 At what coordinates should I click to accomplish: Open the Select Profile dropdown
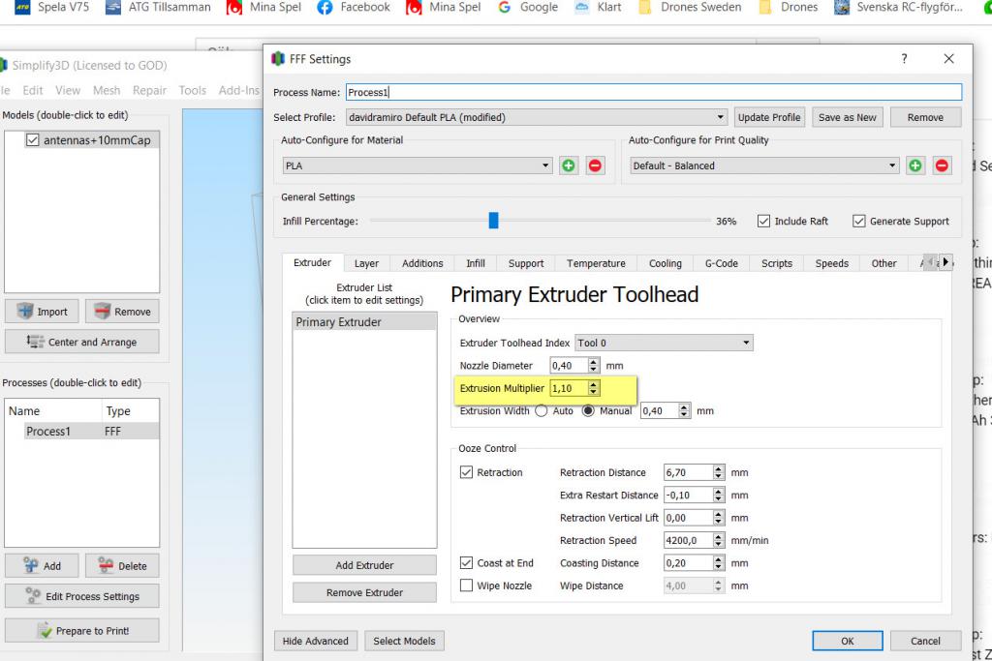click(537, 117)
